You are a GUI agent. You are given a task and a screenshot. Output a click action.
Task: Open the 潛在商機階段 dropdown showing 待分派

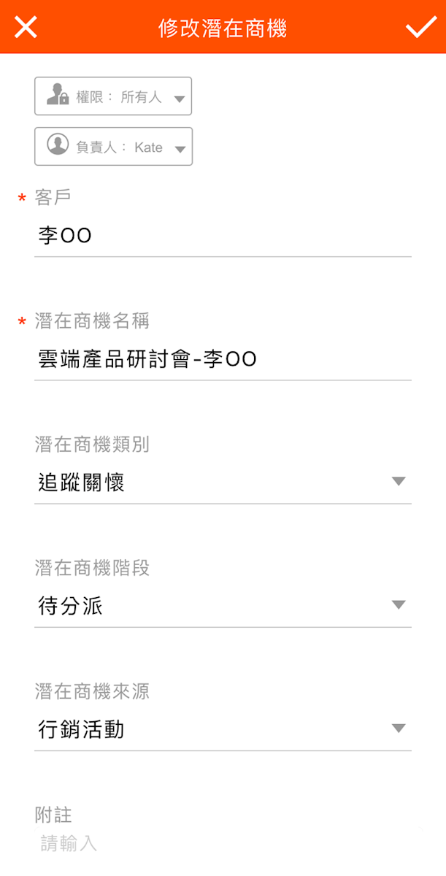click(x=212, y=606)
